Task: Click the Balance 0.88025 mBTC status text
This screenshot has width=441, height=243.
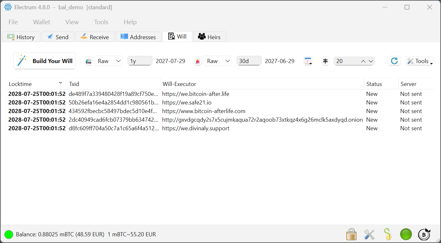Action: coord(60,234)
